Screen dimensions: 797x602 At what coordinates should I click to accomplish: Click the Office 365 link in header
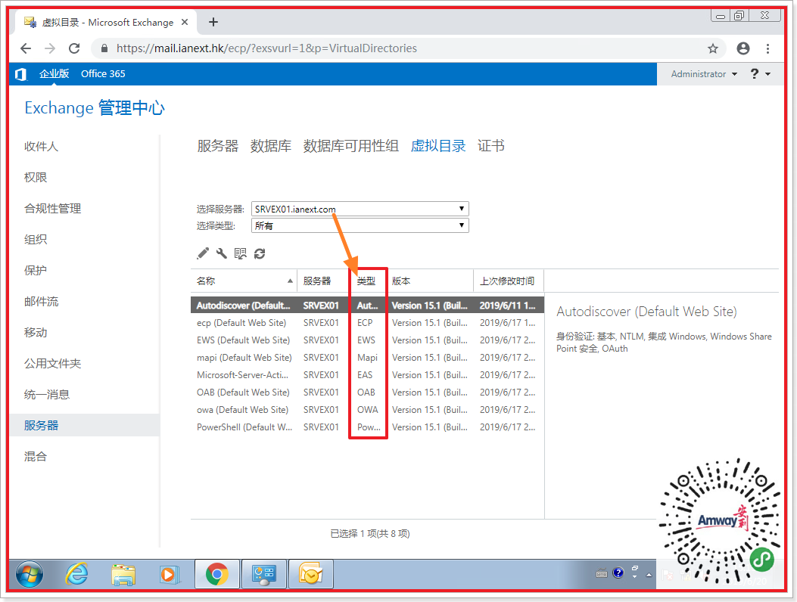point(103,73)
